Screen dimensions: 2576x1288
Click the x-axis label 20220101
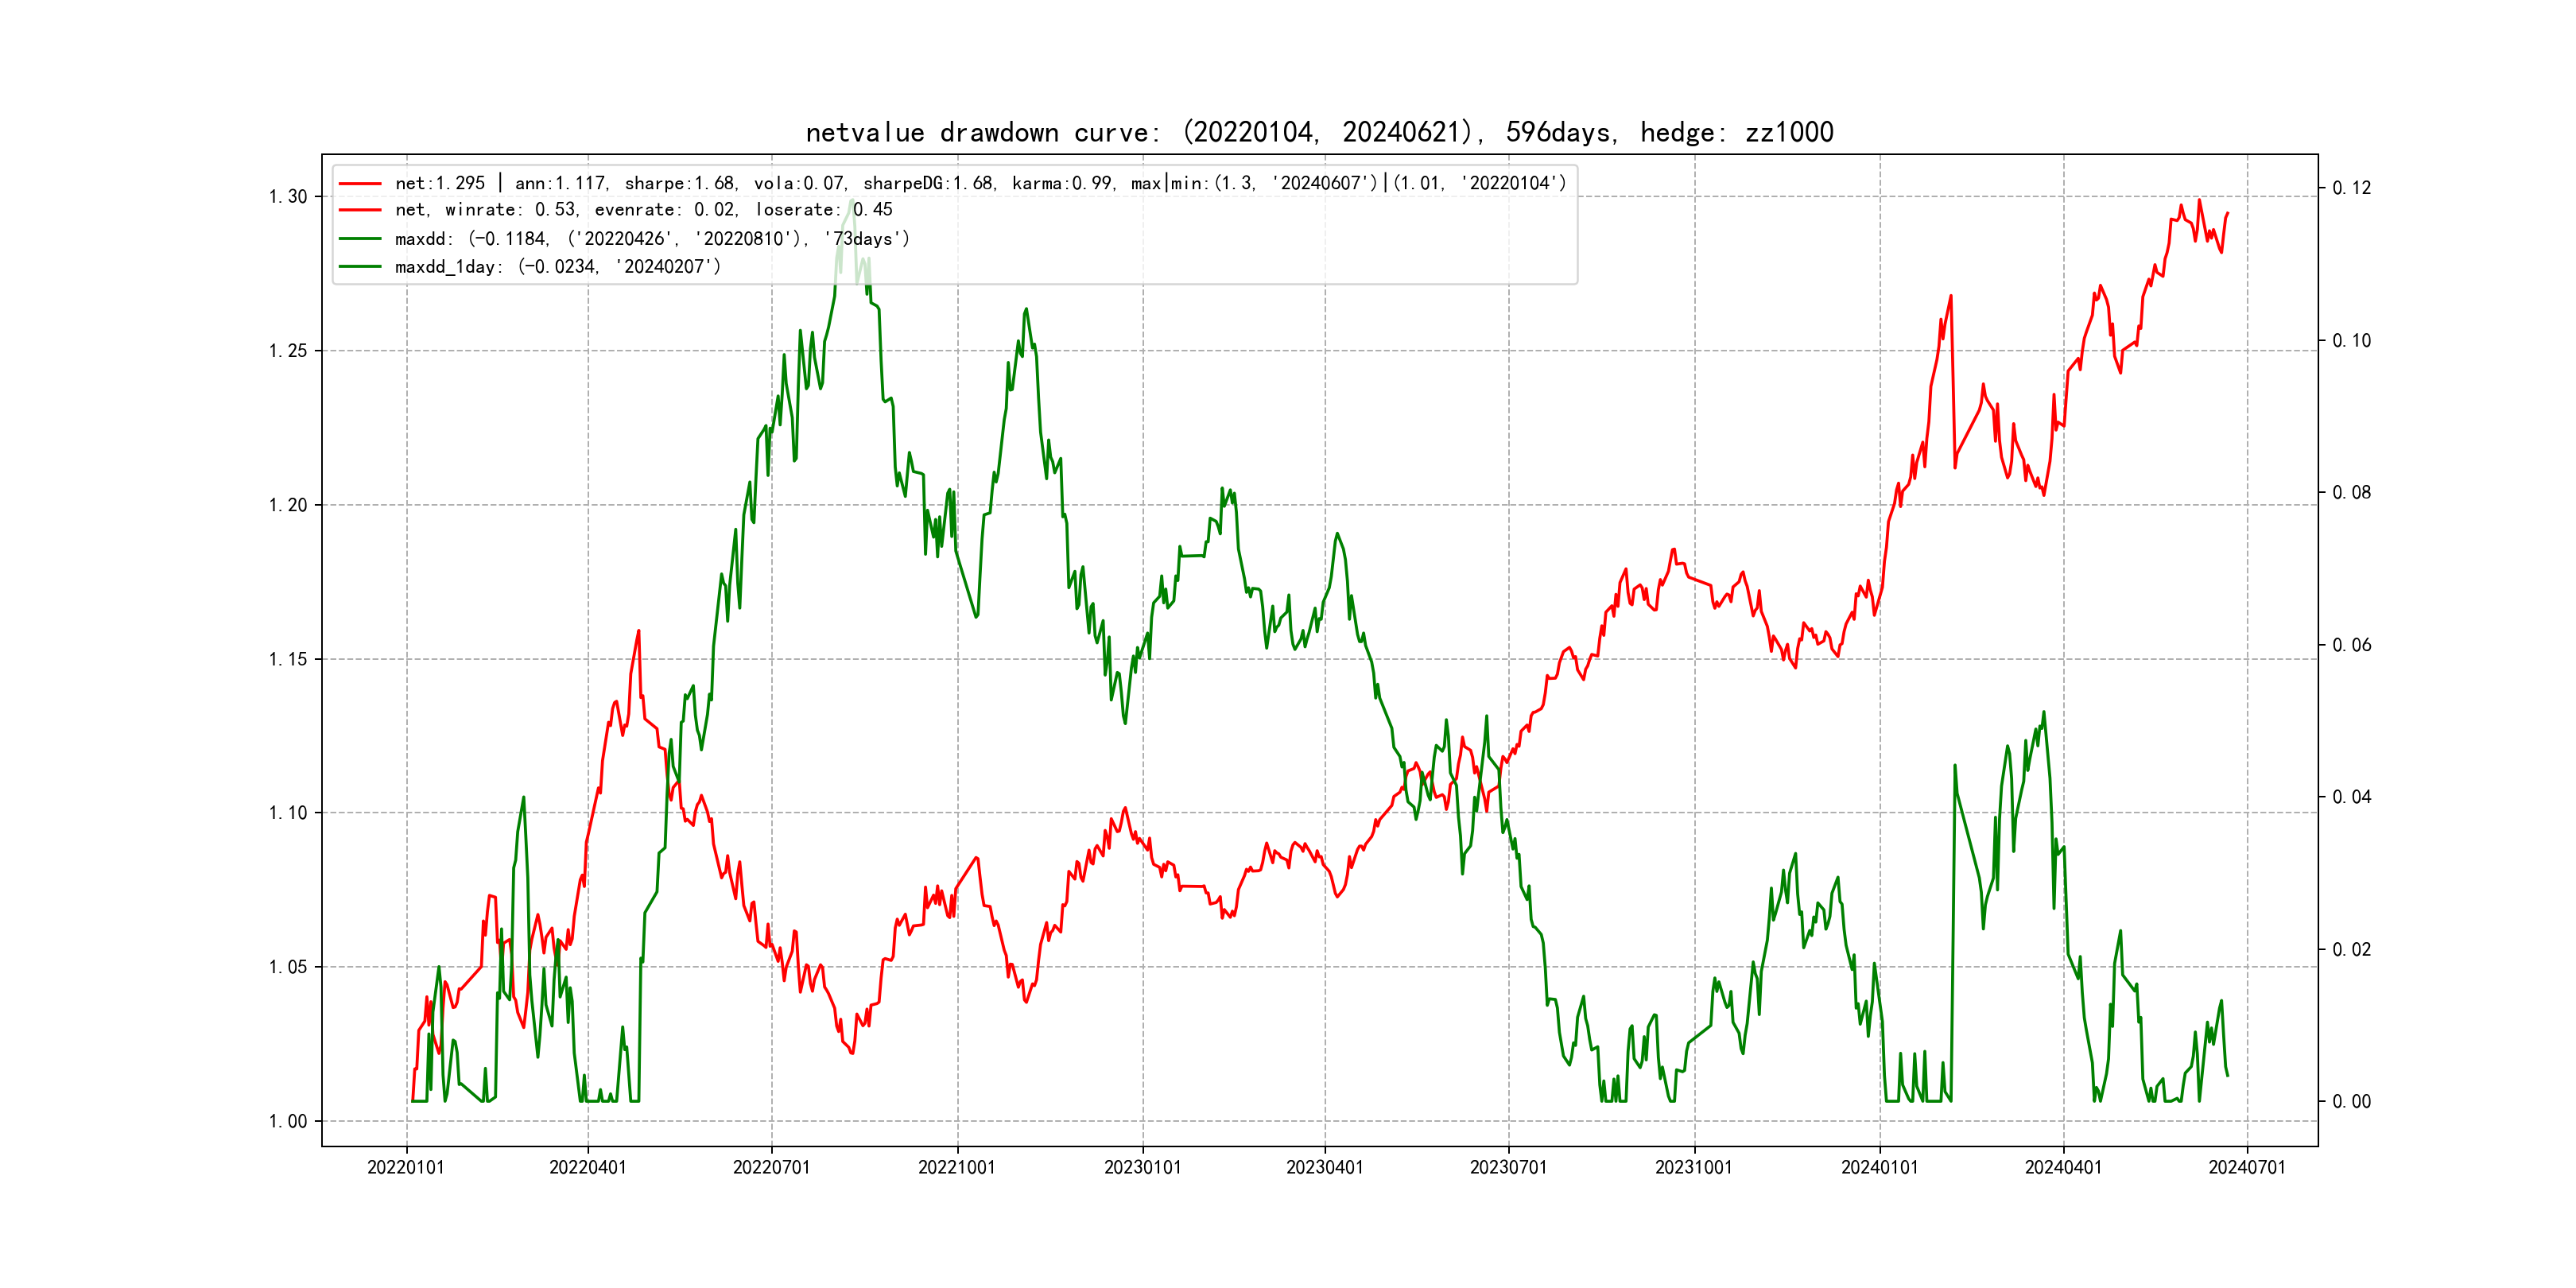406,1167
